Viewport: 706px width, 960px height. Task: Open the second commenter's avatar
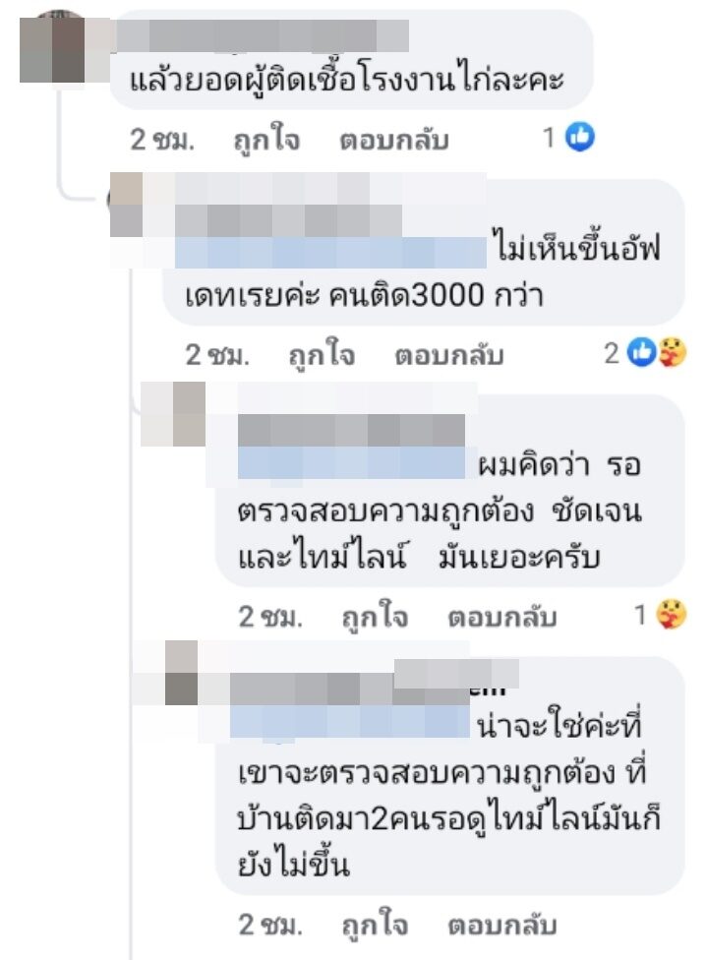pos(127,204)
